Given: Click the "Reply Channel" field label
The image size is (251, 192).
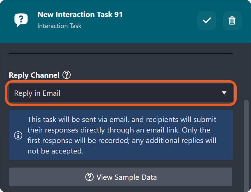Looking at the screenshot, I should (x=34, y=75).
